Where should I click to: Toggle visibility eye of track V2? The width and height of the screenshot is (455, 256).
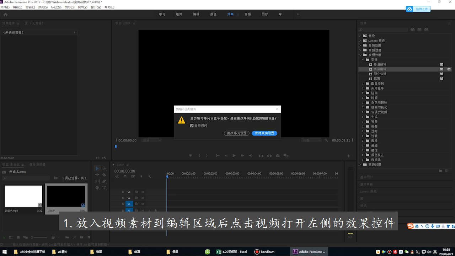143,198
